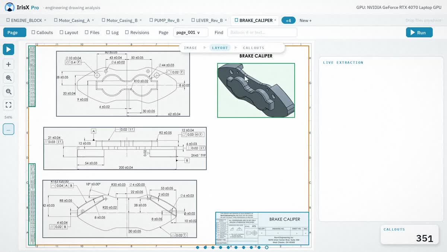Click the BRAKE CALIPER drawing title text
Viewport: 447px width, 252px height.
[256, 56]
